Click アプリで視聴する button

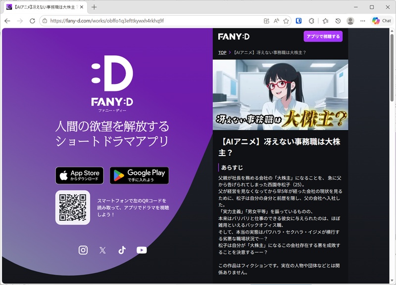tap(323, 36)
